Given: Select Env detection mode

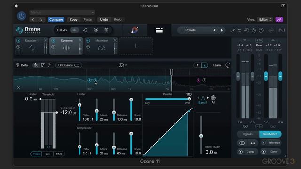Looking at the screenshot, I should point(48,154).
